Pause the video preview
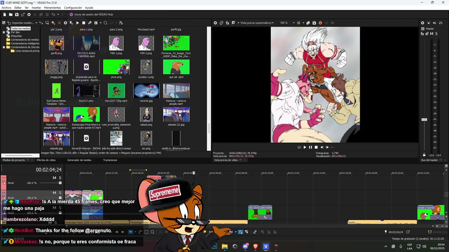This screenshot has width=449, height=252. 310,147
